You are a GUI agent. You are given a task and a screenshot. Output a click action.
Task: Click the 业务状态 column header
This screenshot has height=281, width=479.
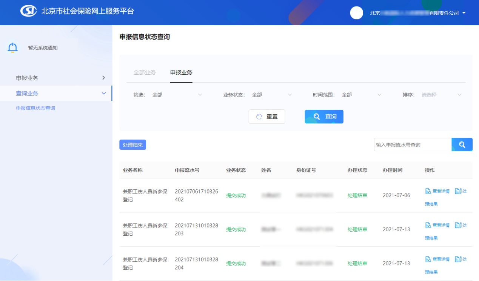pos(236,170)
